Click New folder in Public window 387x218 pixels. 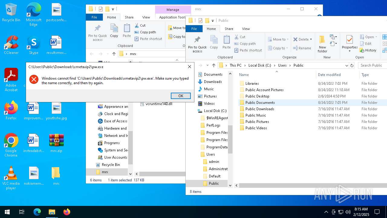click(322, 44)
